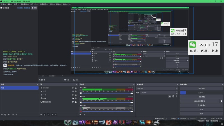
Task: Click 退出 exit button
Action: click(201, 114)
